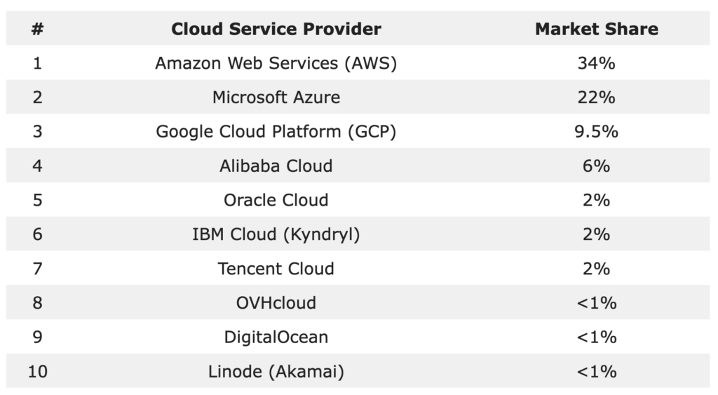718x395 pixels.
Task: Select the Linode (Akamai) cell
Action: tap(276, 371)
